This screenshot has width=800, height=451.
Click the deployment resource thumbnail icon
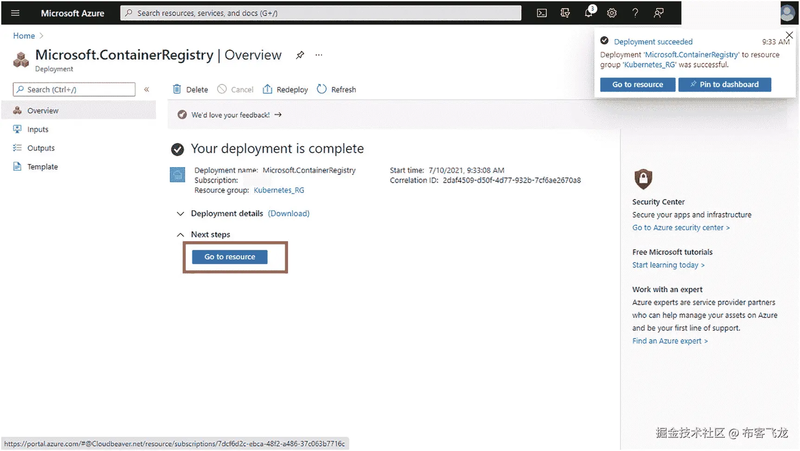tap(177, 174)
